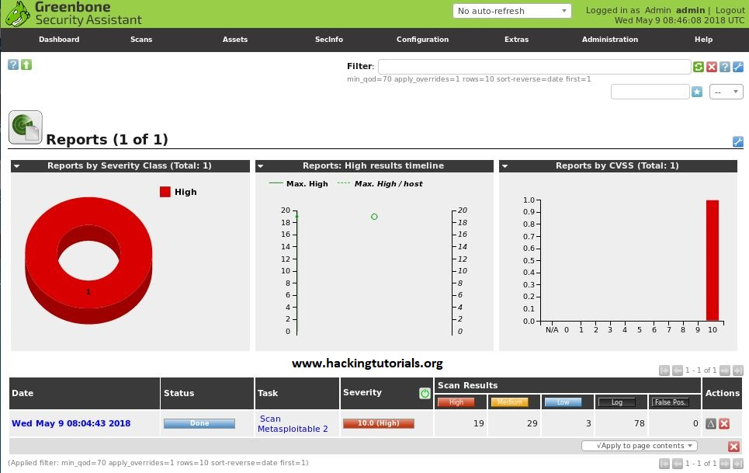The image size is (749, 473).
Task: Click the Greenbone dragon logo
Action: point(17,13)
